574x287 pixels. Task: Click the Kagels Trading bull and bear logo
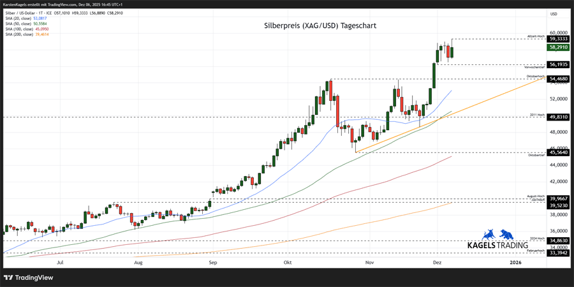497,234
